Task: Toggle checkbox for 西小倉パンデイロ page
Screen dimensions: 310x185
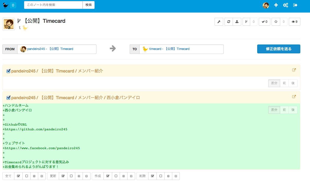Action: click(x=8, y=98)
